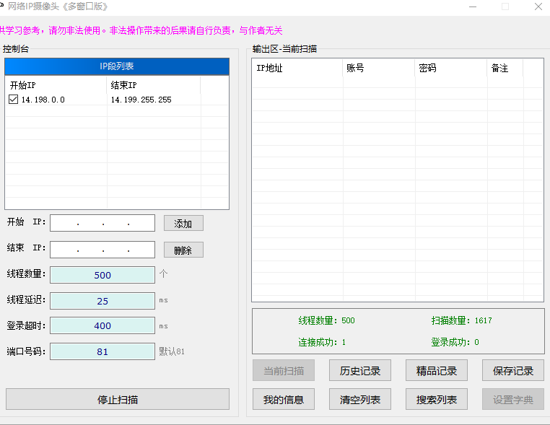The width and height of the screenshot is (550, 425).
Task: Click the IP地址 column header
Action: point(297,69)
